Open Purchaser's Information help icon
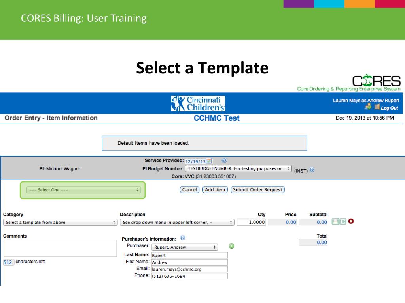 [183, 238]
